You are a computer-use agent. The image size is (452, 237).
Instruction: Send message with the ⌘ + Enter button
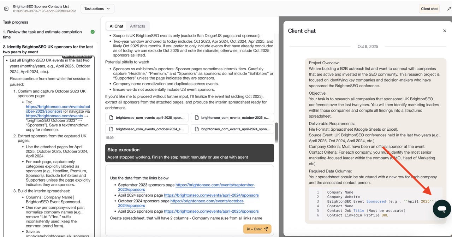pos(257,229)
